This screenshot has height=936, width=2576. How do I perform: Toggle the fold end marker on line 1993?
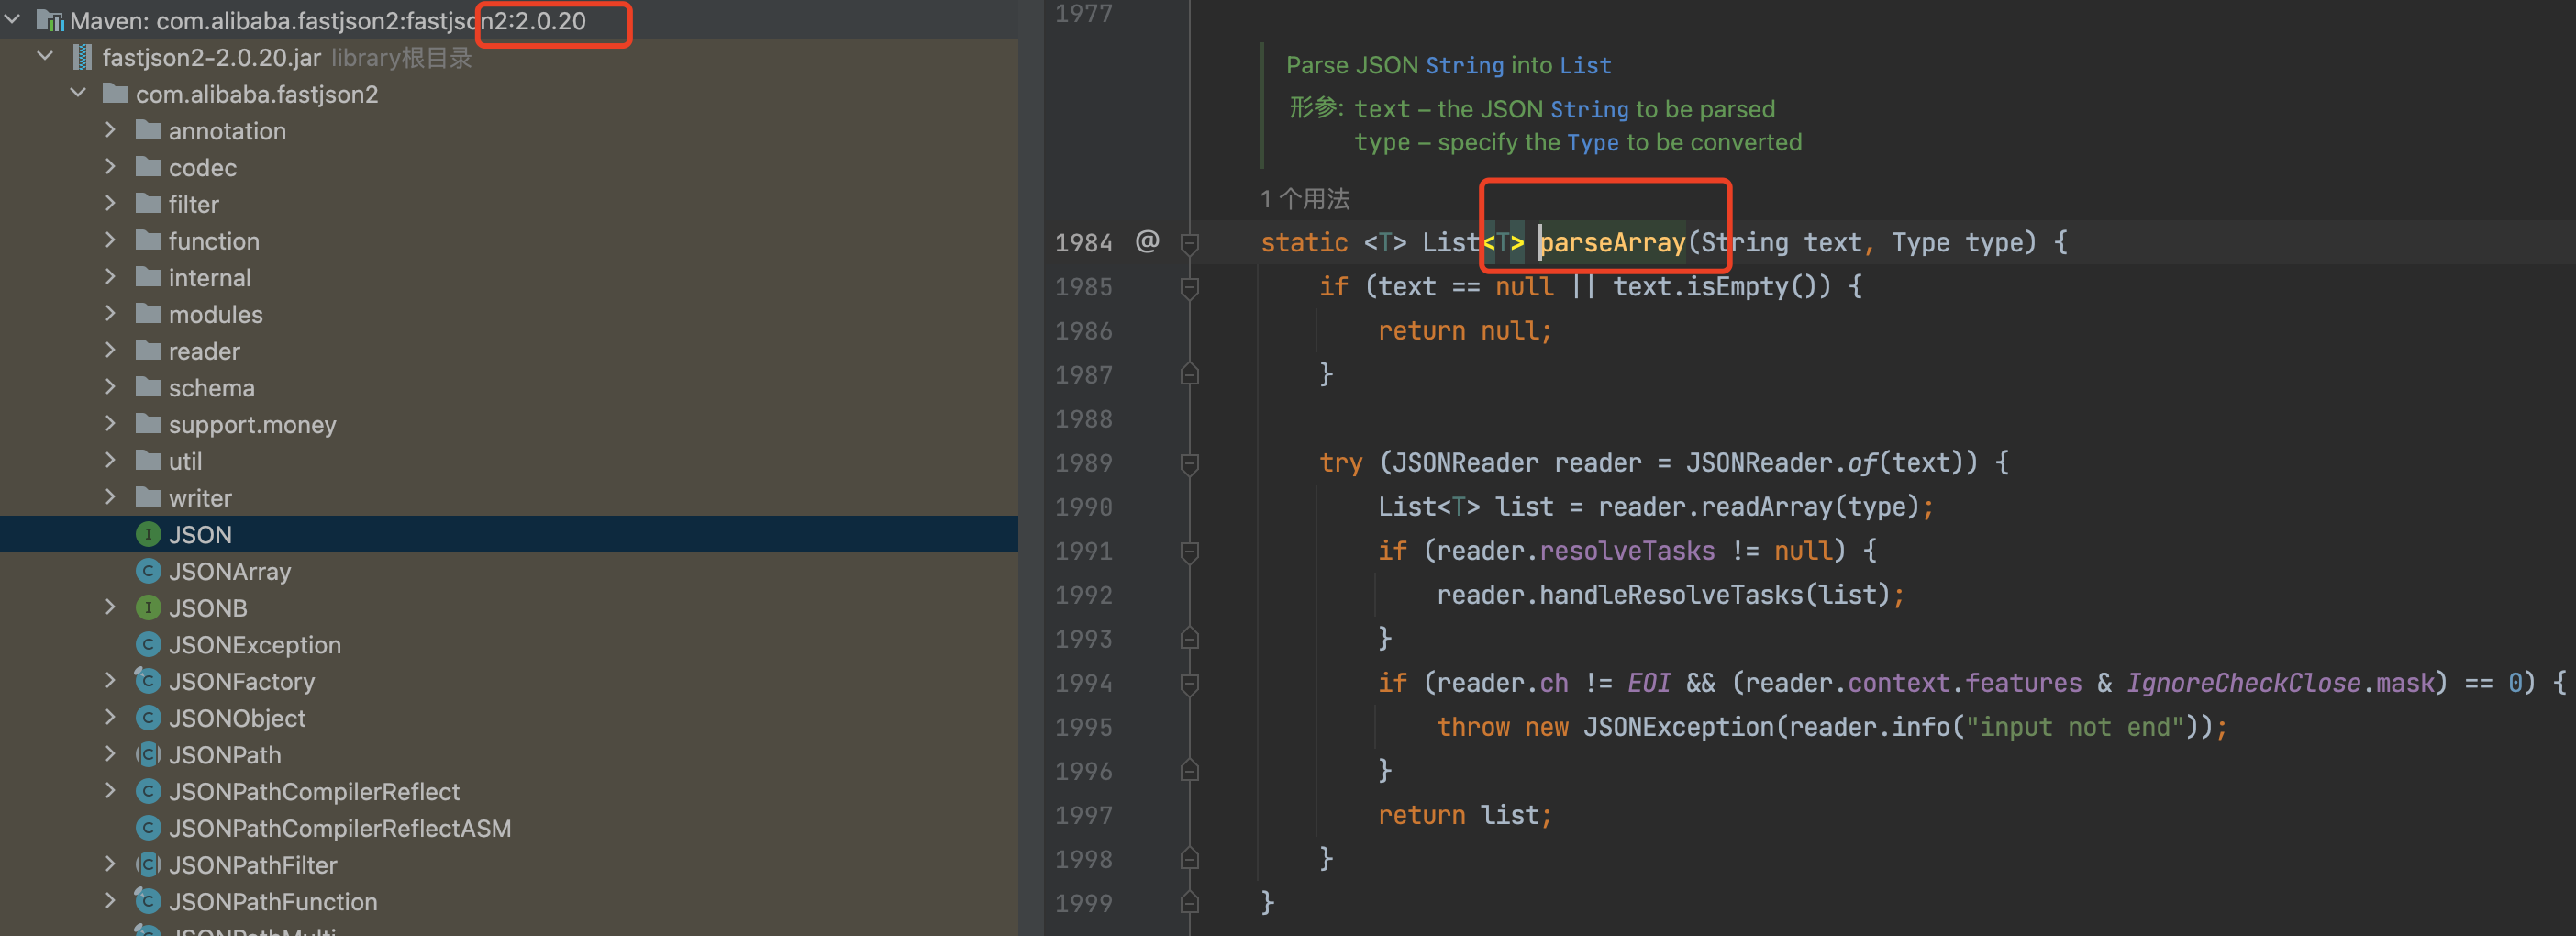tap(1190, 638)
